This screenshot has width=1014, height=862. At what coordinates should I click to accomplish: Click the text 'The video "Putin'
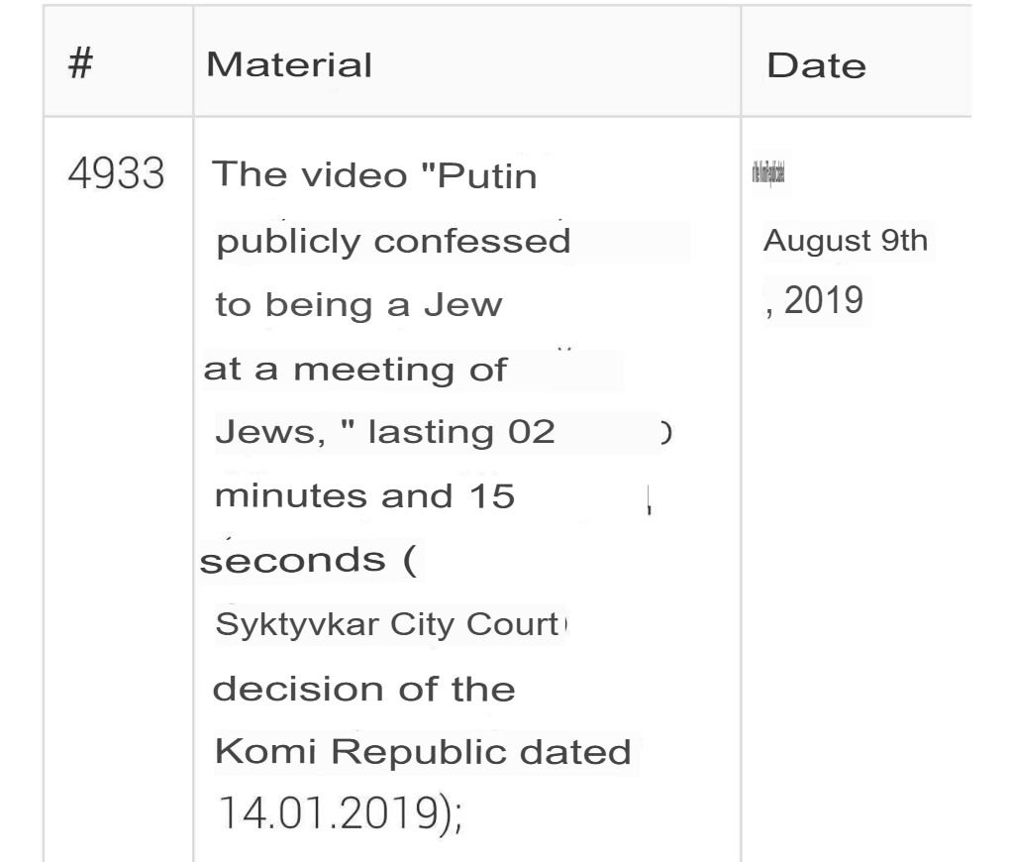(x=374, y=174)
